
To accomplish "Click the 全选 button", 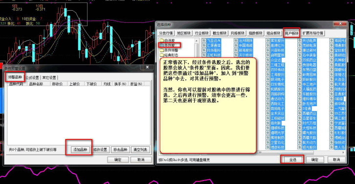I will click(x=292, y=160).
